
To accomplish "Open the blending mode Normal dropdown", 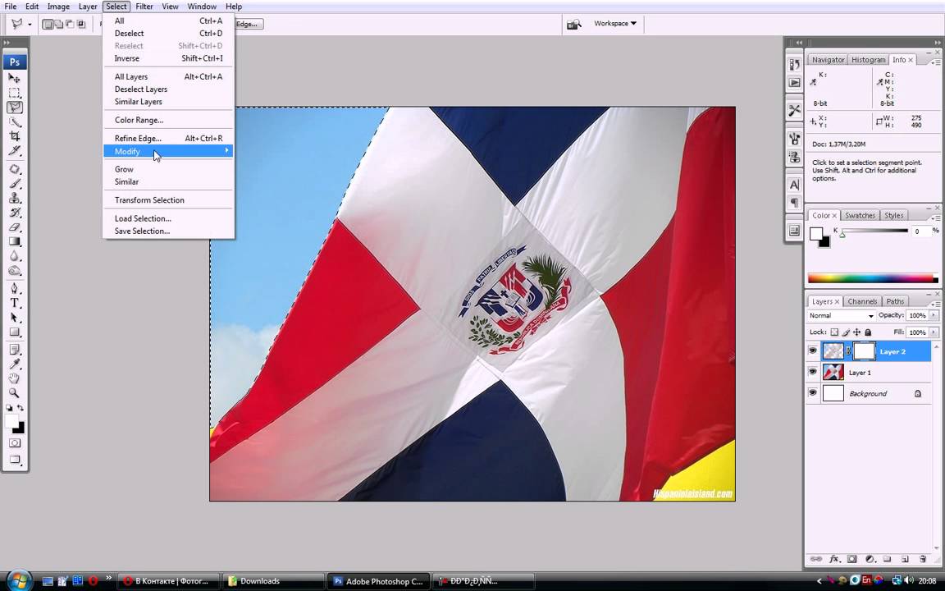I will point(842,315).
